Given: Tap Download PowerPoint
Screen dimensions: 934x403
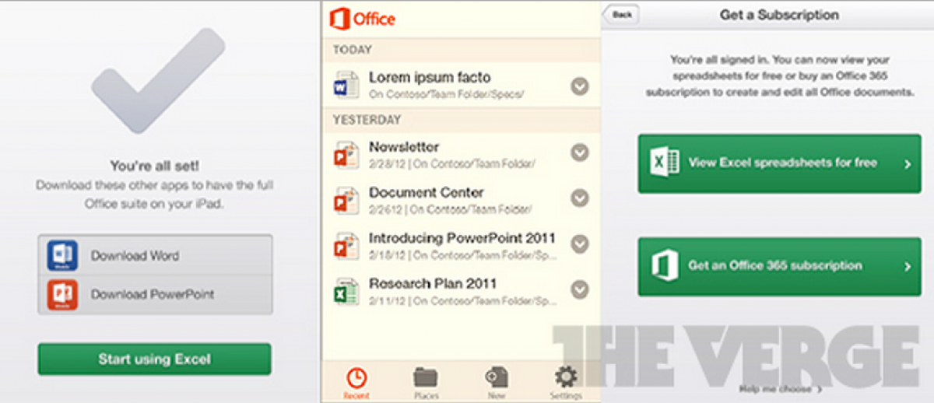Looking at the screenshot, I should point(155,295).
